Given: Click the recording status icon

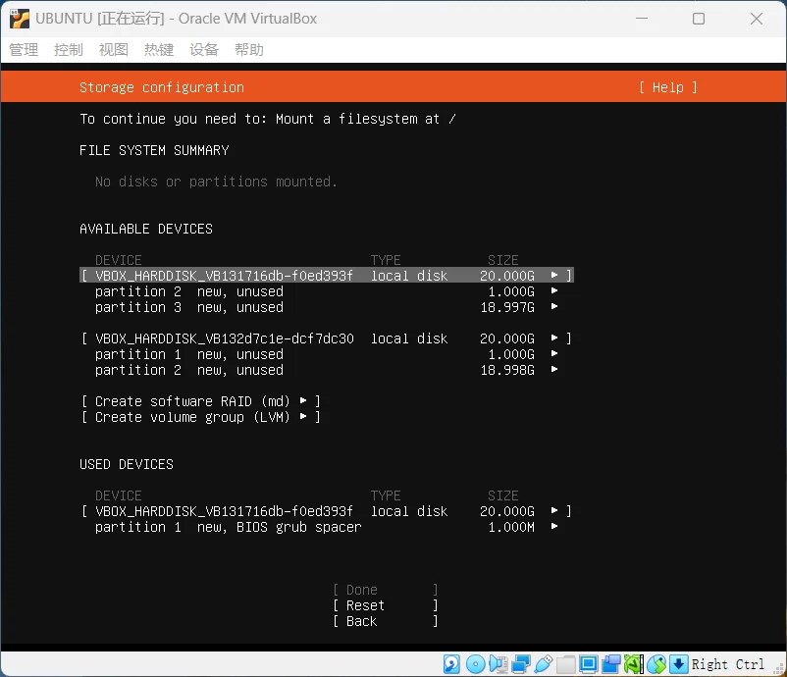Looking at the screenshot, I should (x=610, y=664).
